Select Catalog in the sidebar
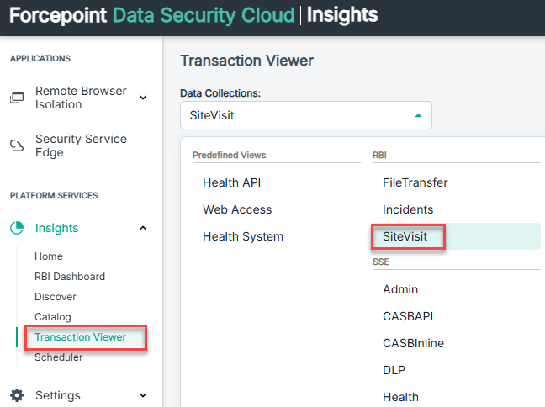 click(53, 317)
